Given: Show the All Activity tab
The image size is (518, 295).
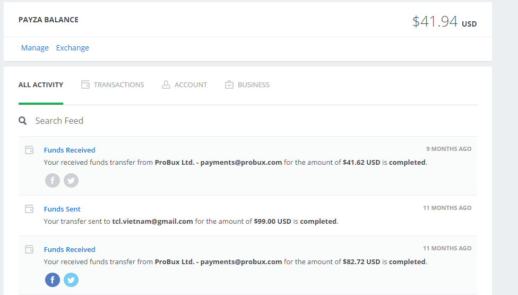Looking at the screenshot, I should click(x=41, y=85).
